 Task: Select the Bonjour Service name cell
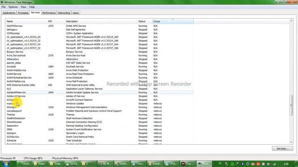15,52
